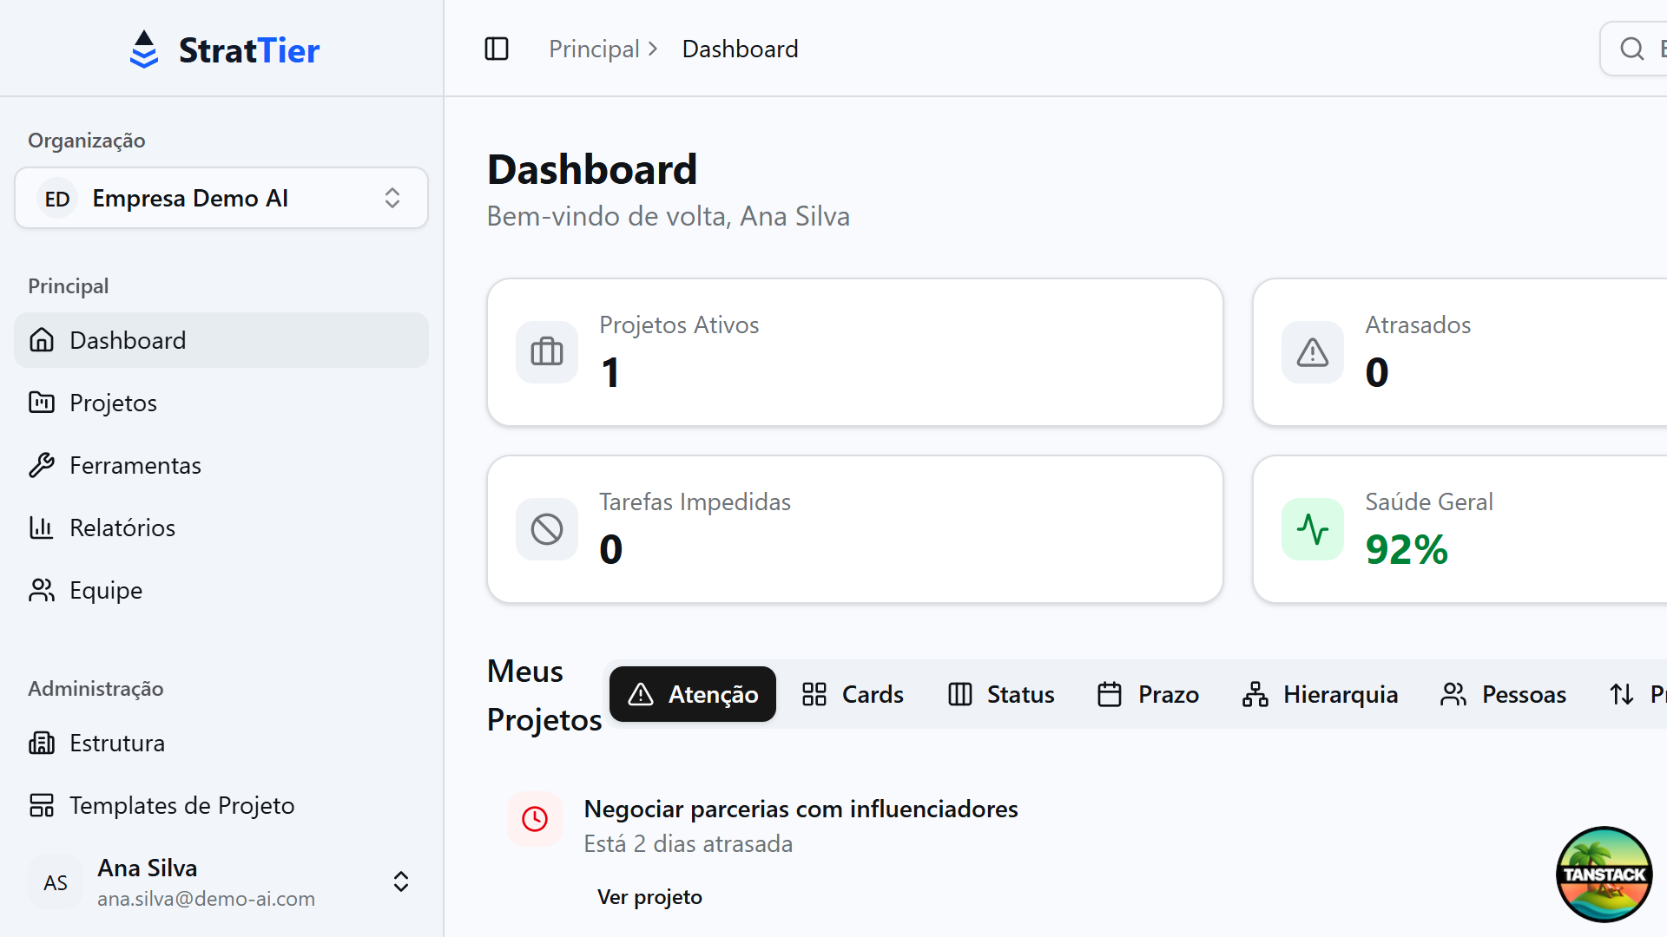Click the StratTier logo icon
Viewport: 1667px width, 937px height.
point(144,49)
